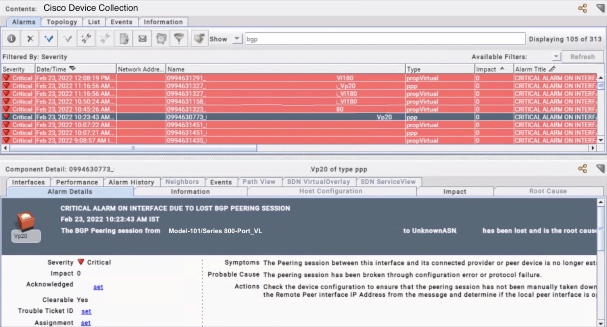
Task: Click the alarm information icon in toolbar
Action: pos(11,39)
